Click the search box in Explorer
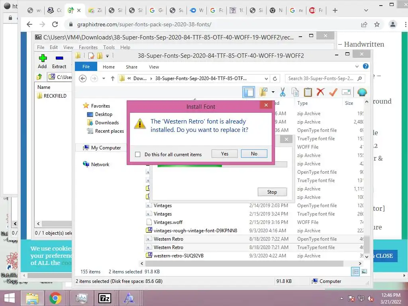The image size is (408, 306). 325,78
